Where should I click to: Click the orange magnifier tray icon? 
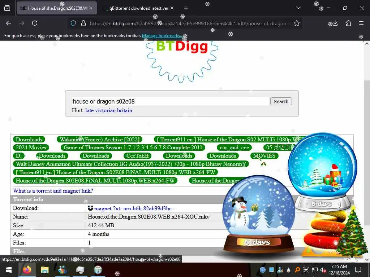pyautogui.click(x=297, y=270)
